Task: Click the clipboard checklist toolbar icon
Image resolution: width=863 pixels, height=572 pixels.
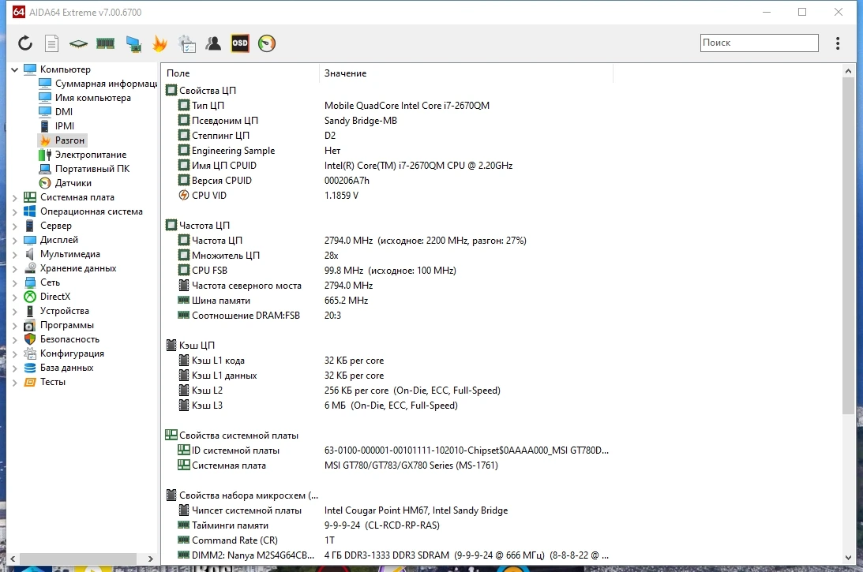Action: tap(186, 43)
